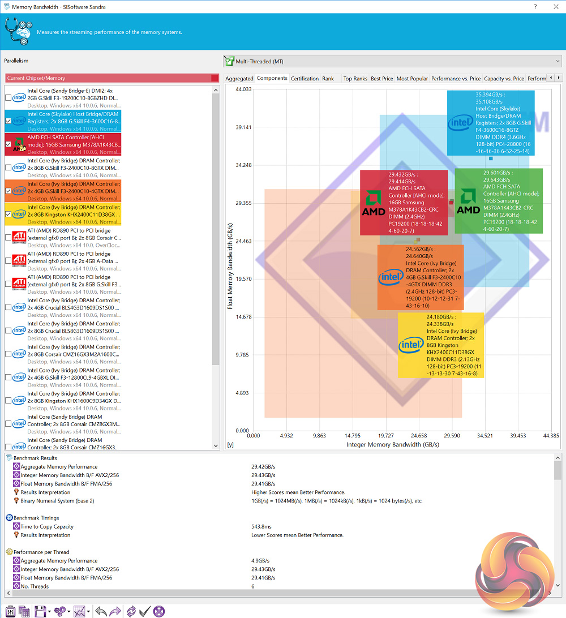The height and width of the screenshot is (618, 566).
Task: Click the Multi-Threaded icon in Parallelism box
Action: pyautogui.click(x=229, y=61)
